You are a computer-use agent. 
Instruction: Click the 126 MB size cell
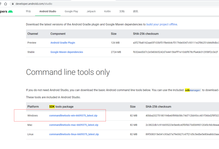[115, 43]
